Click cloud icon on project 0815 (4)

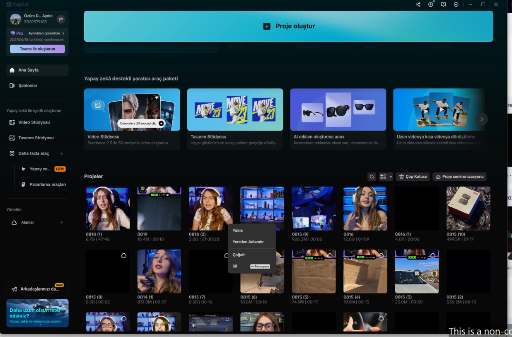(x=381, y=256)
